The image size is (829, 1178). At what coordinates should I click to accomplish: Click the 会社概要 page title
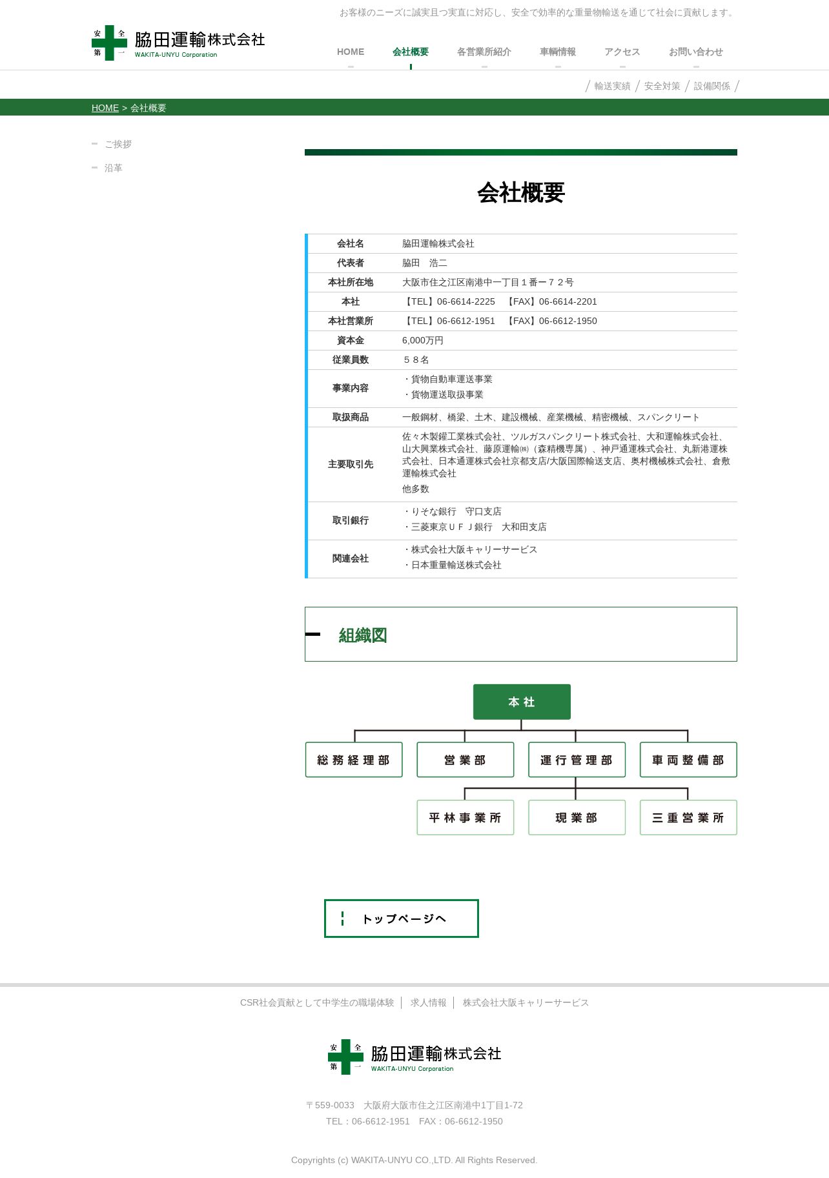(521, 192)
